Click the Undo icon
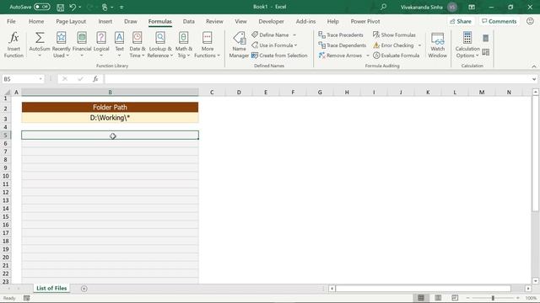This screenshot has width=540, height=303. pos(73,7)
